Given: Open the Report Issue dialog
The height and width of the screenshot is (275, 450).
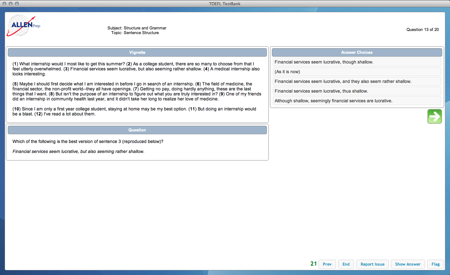Looking at the screenshot, I should pyautogui.click(x=372, y=264).
